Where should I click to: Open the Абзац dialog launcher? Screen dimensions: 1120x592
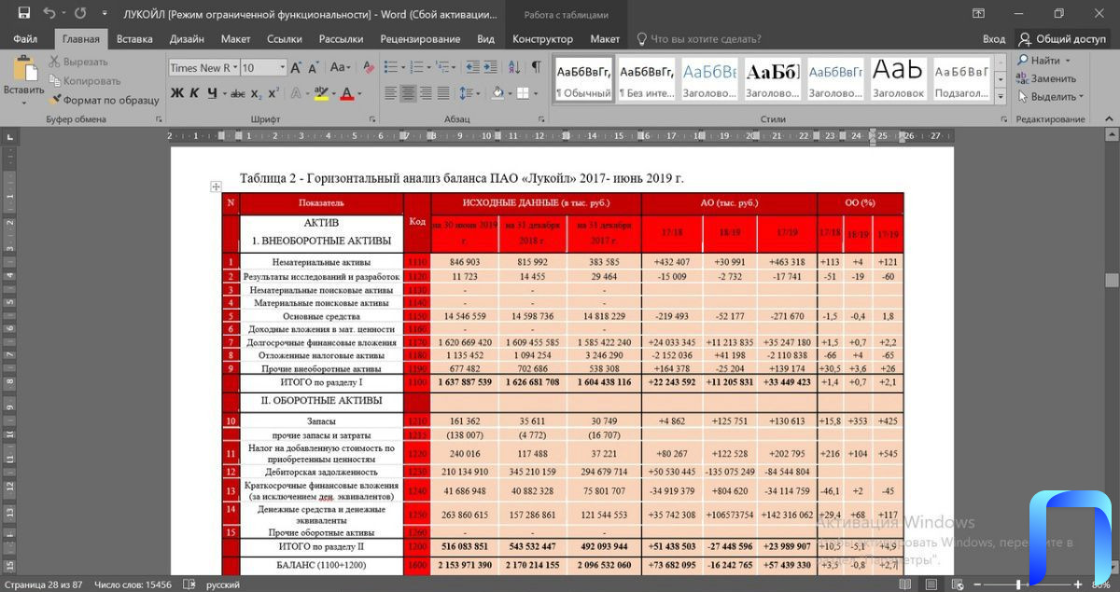[x=542, y=119]
